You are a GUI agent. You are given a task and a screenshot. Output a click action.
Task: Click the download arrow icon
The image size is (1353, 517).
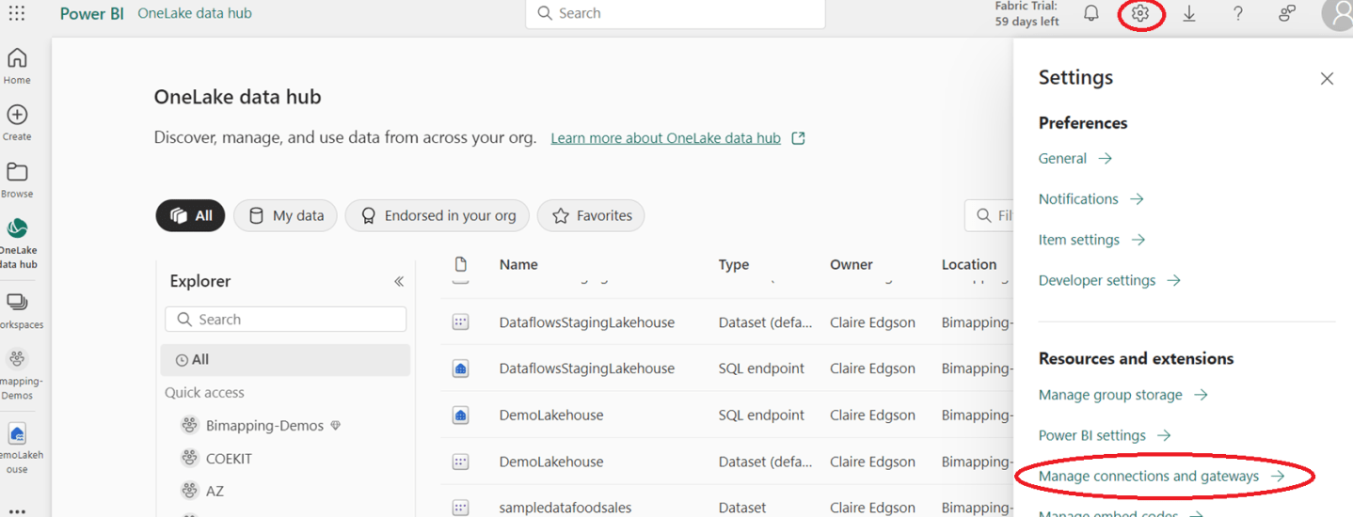(1189, 13)
